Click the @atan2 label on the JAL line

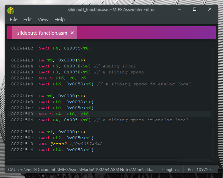(59, 144)
